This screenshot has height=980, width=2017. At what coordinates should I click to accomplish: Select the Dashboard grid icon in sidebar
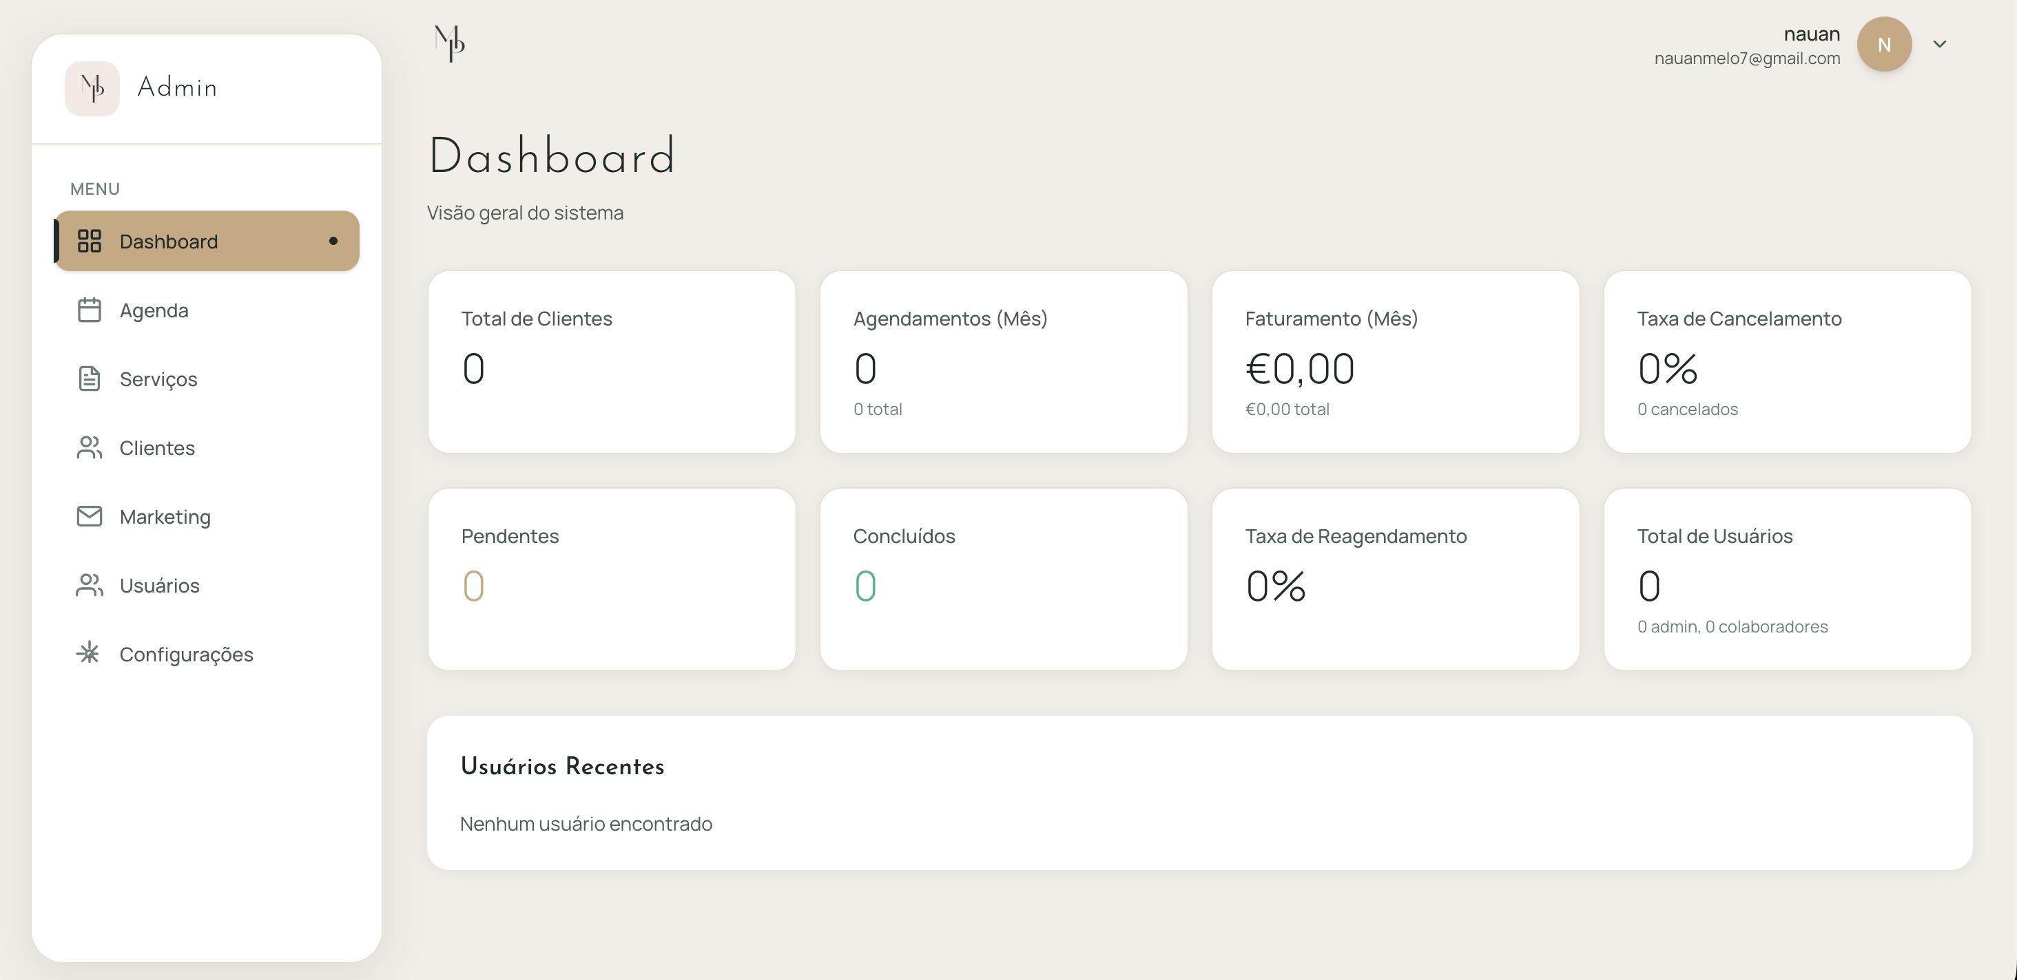pyautogui.click(x=90, y=241)
